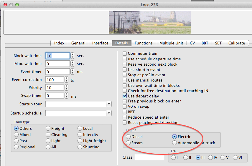This screenshot has width=252, height=166.
Task: Click the Event correction stepper
Action: pos(66,80)
